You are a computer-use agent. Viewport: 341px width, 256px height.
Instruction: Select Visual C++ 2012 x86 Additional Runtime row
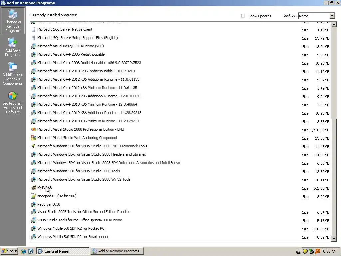(181, 79)
